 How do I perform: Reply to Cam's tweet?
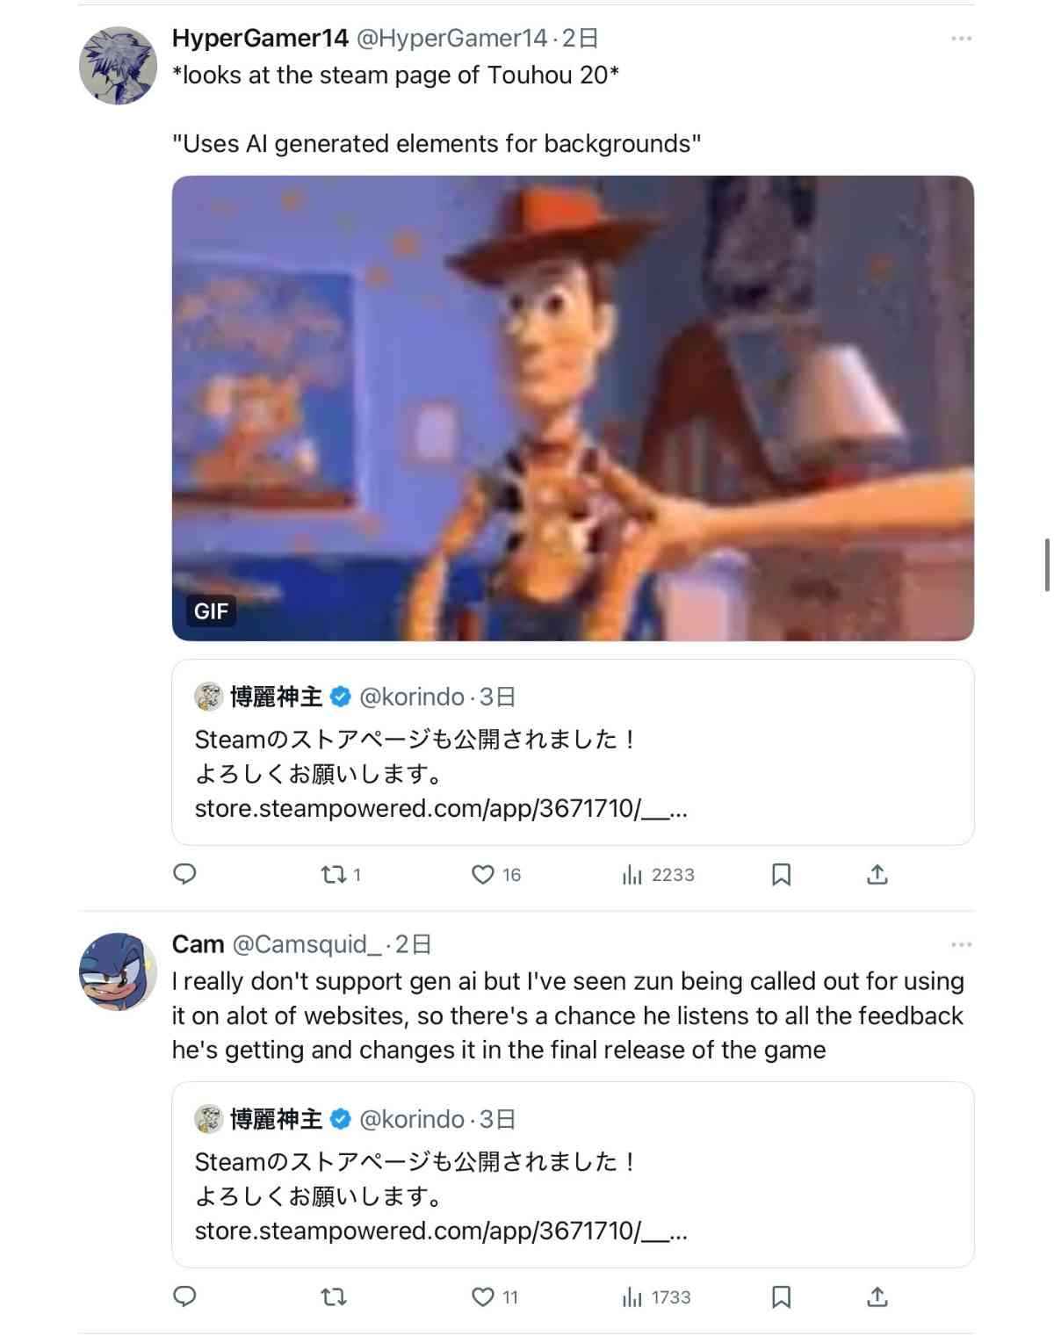coord(184,1296)
